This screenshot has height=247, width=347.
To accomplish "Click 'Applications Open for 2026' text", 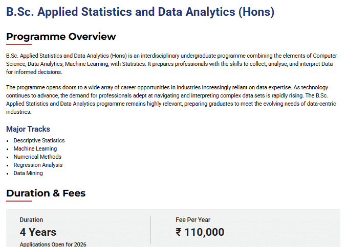I will coord(53,244).
